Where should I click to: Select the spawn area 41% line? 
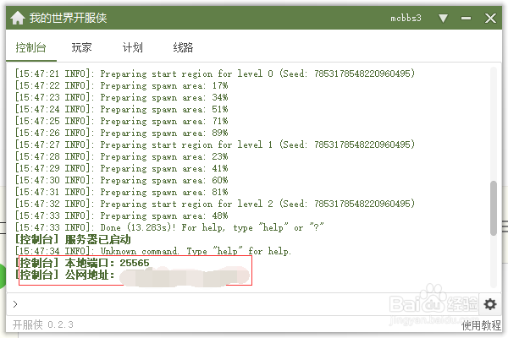click(x=121, y=168)
